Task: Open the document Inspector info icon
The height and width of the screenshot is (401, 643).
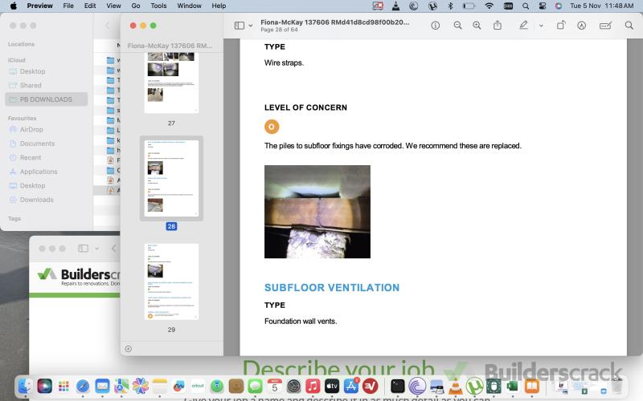Action: pyautogui.click(x=436, y=26)
